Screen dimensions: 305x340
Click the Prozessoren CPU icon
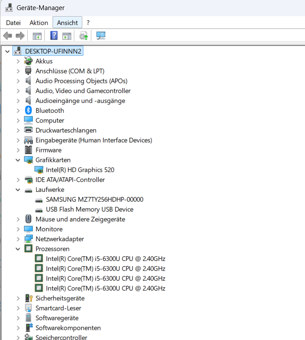28,249
